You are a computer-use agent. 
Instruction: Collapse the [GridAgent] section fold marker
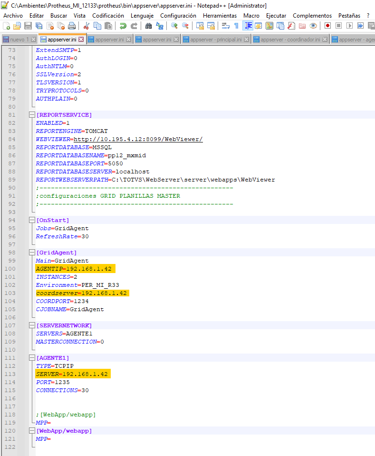tap(32, 253)
